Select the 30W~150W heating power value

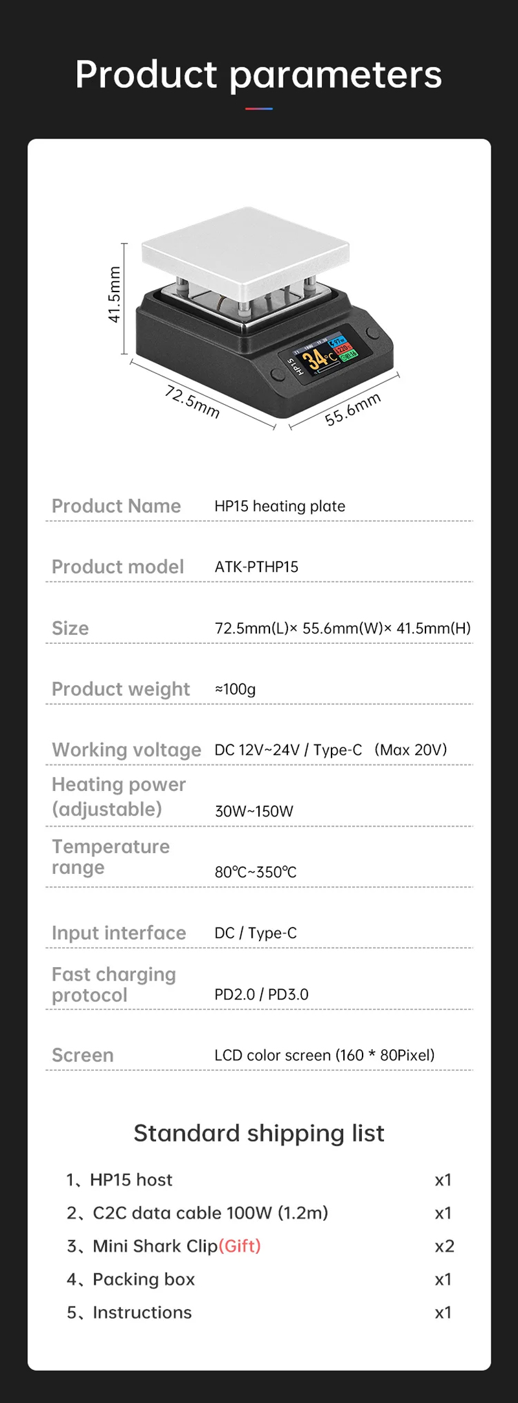coord(254,811)
